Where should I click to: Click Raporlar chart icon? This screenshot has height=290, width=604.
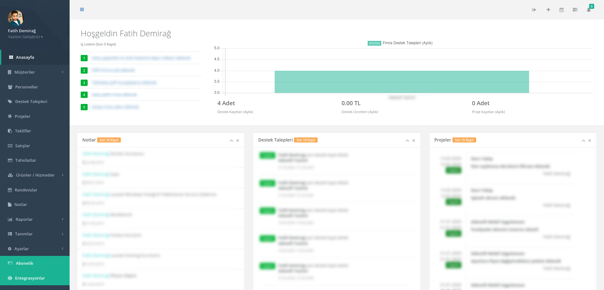10,219
